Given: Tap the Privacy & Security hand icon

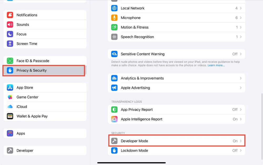Looking at the screenshot, I should 10,70.
